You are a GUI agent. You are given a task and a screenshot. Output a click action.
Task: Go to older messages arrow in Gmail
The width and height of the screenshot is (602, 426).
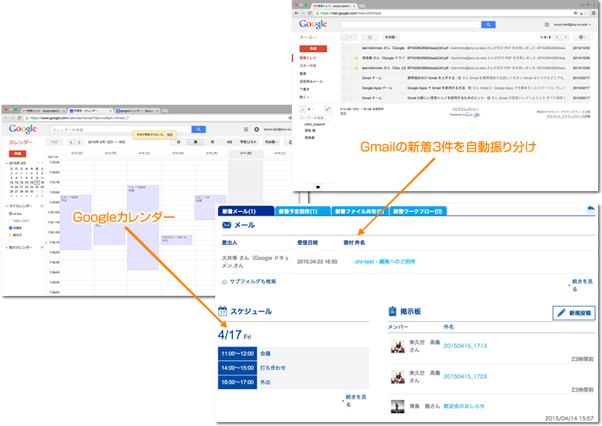[565, 37]
